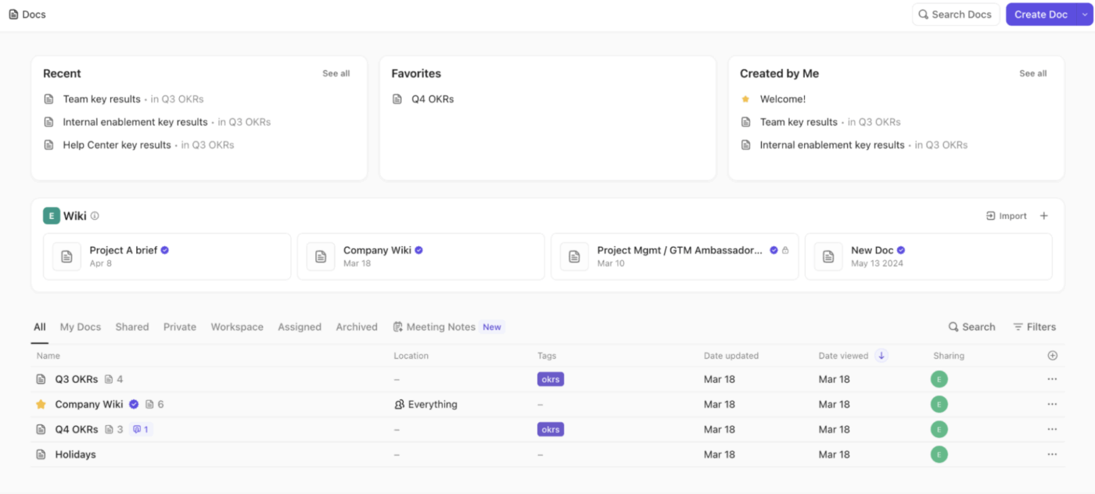The width and height of the screenshot is (1095, 494).
Task: Switch to the My Docs tab
Action: [x=80, y=327]
